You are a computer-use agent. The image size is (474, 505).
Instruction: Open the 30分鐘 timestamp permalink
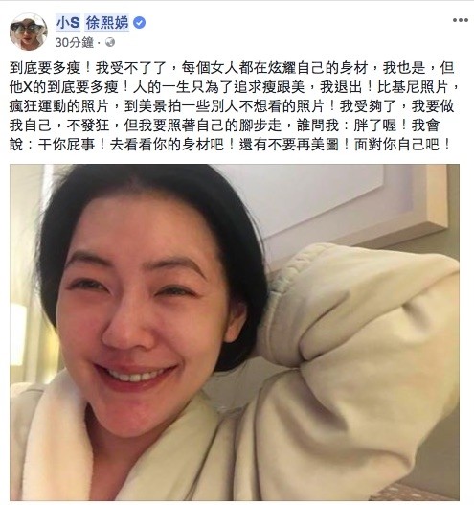coord(74,42)
